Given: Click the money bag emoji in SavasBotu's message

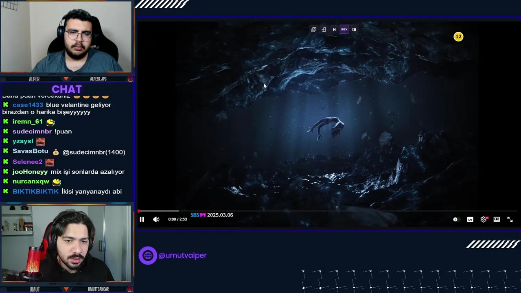Looking at the screenshot, I should point(55,152).
